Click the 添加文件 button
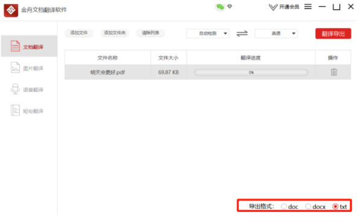 coord(79,33)
